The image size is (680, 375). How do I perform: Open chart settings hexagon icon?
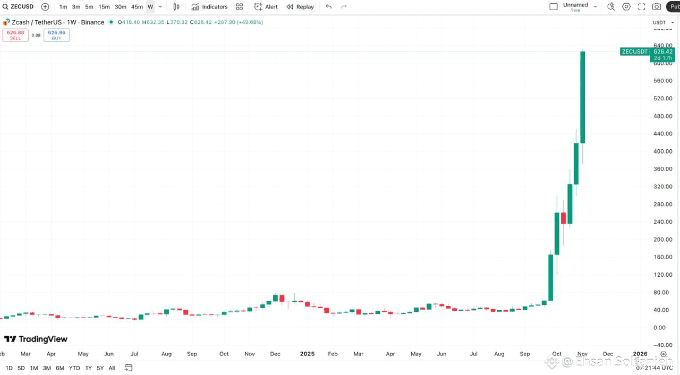626,7
